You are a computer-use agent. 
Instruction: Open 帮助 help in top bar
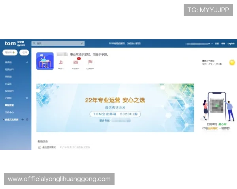tap(223, 44)
